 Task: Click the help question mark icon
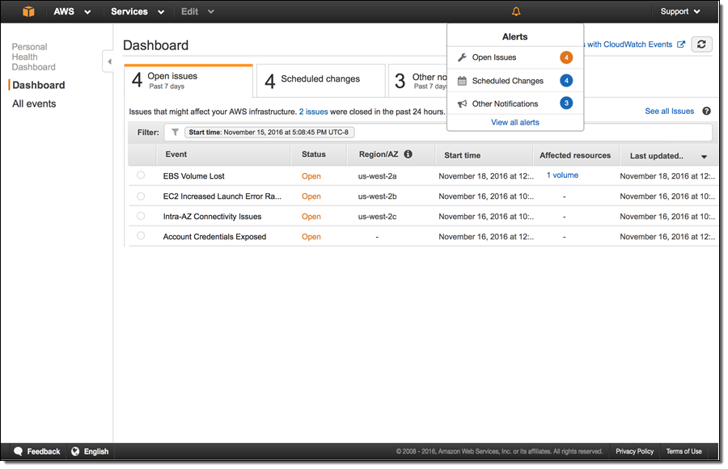pos(706,112)
